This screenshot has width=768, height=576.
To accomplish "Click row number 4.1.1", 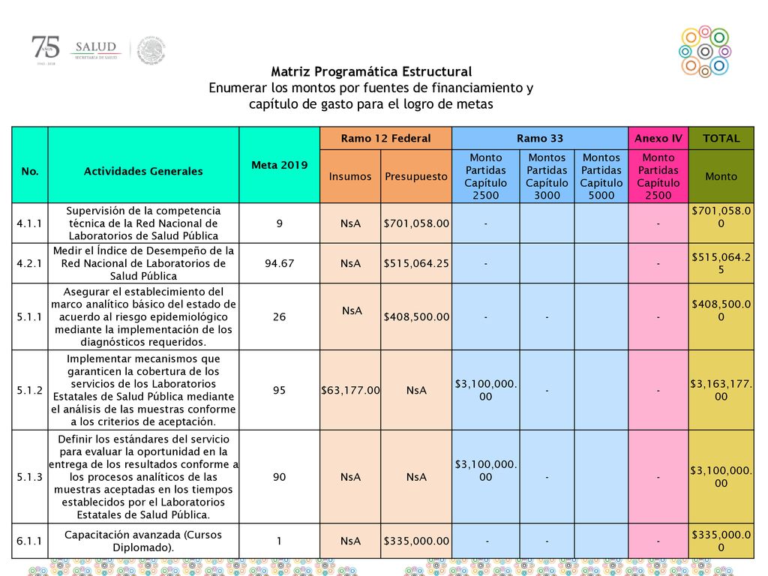I will pos(29,223).
